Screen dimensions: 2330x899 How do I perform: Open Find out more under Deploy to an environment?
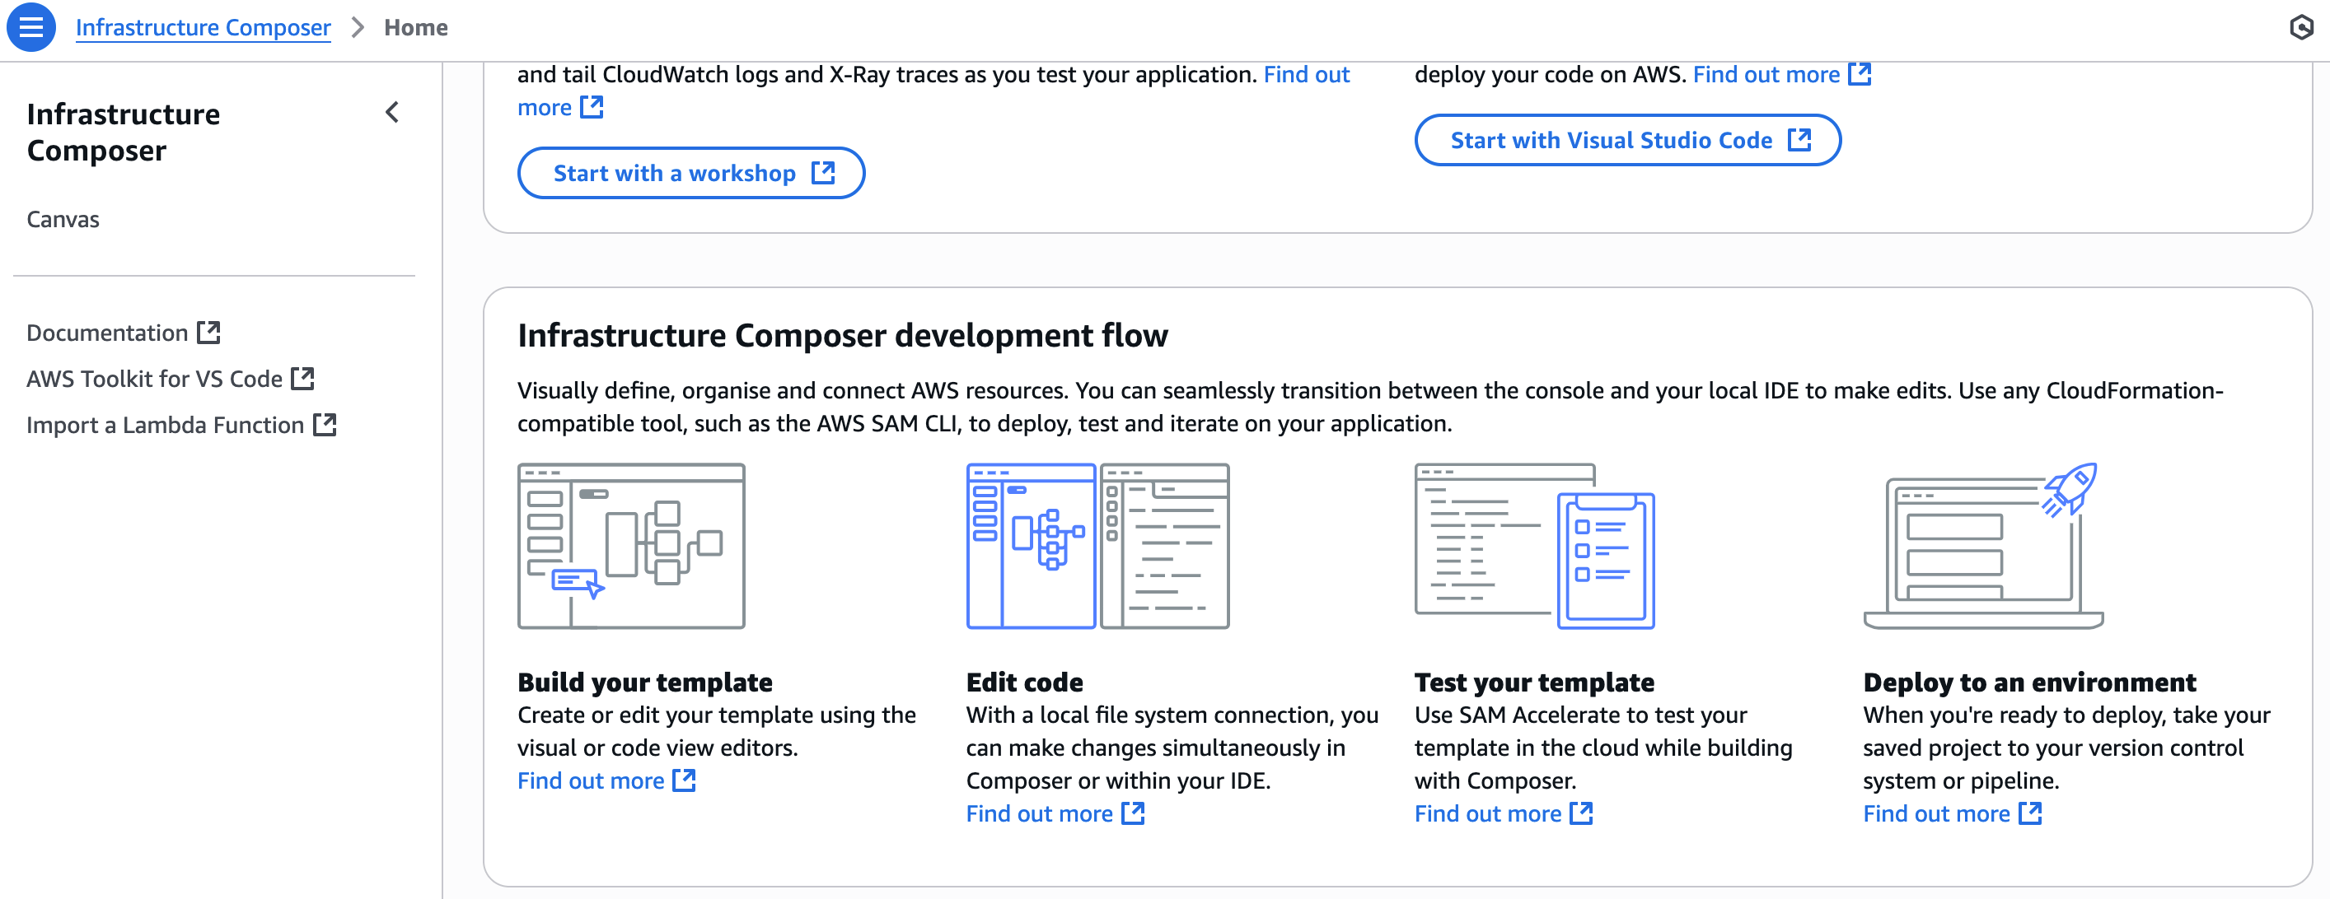point(1936,814)
